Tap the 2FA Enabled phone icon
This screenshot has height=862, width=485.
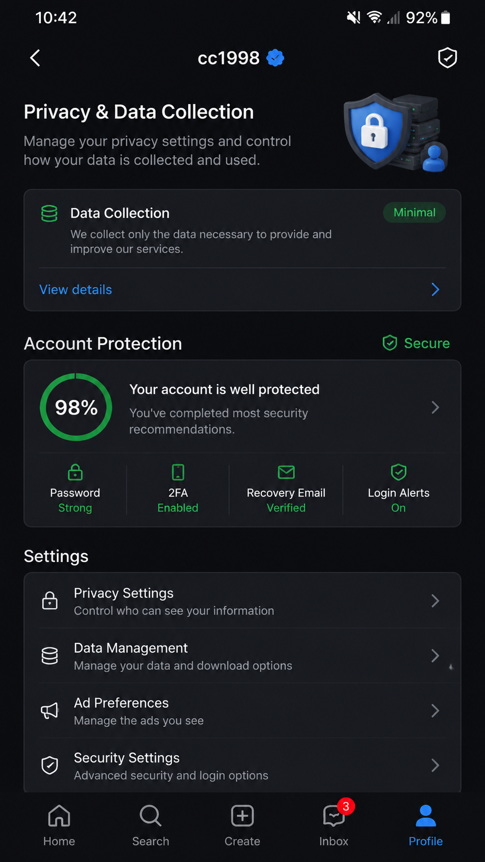(178, 472)
